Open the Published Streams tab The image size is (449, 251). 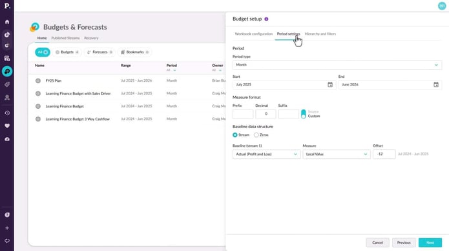66,38
